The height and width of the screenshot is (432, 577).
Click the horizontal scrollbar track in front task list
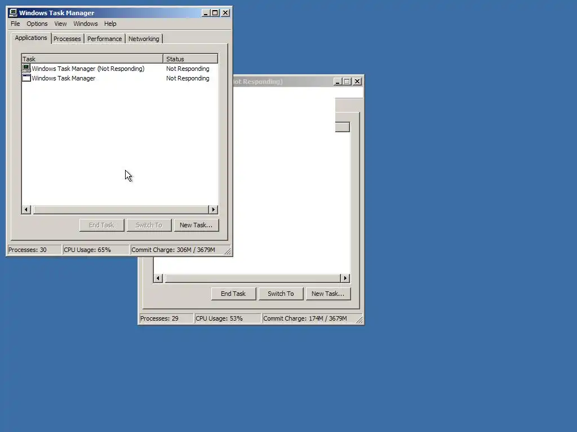[120, 210]
